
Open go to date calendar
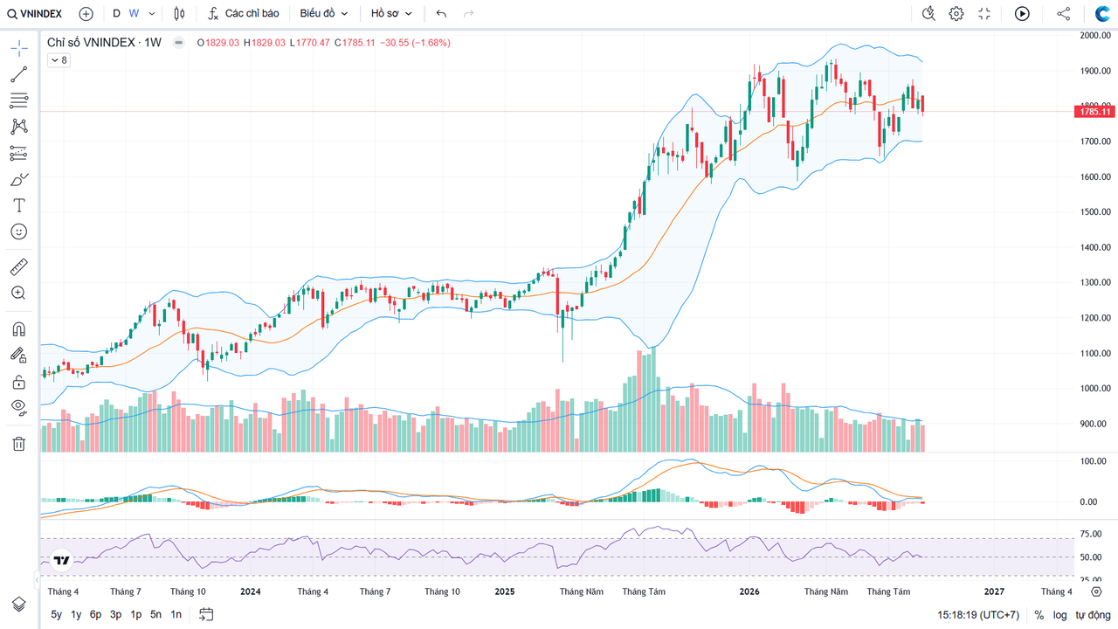206,614
